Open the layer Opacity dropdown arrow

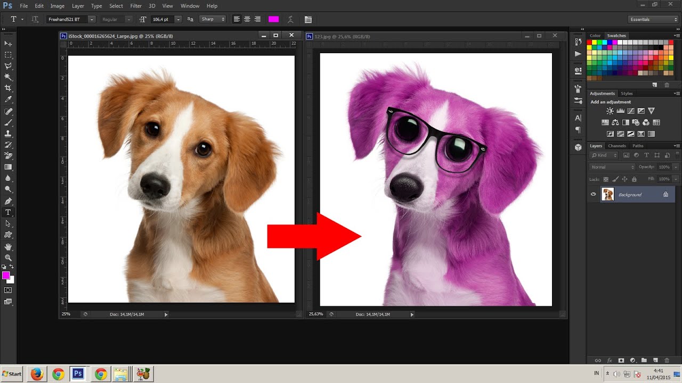[x=676, y=167]
